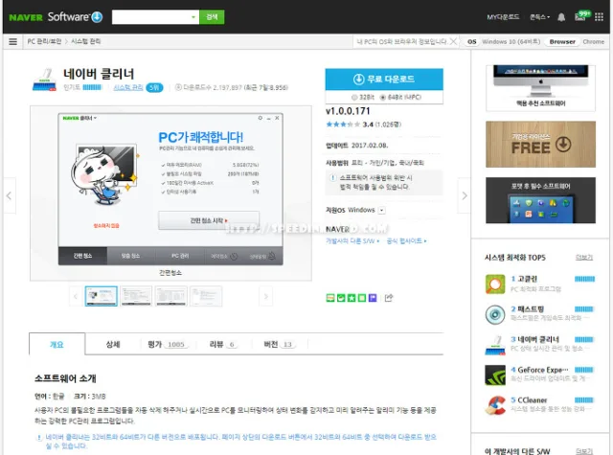Open the mail icon with 99+ badge

[581, 16]
